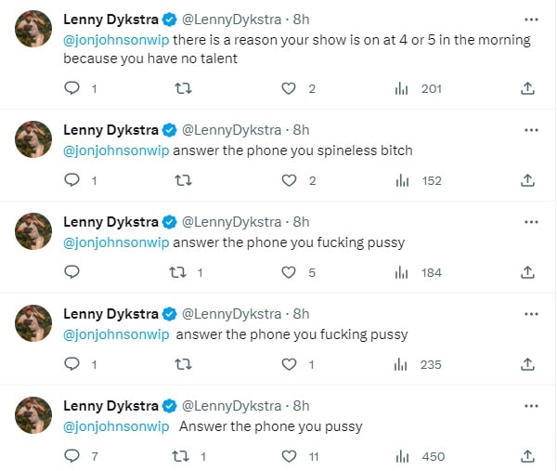557x471 pixels.
Task: Click the 8h timestamp on third tweet
Action: pos(301,221)
